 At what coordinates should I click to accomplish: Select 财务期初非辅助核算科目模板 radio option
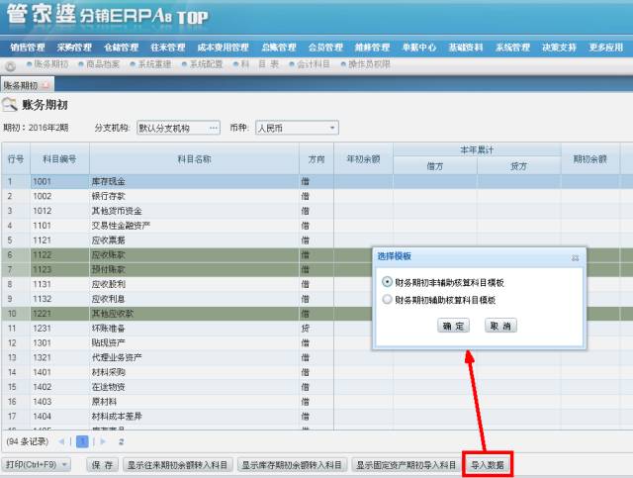pyautogui.click(x=387, y=282)
